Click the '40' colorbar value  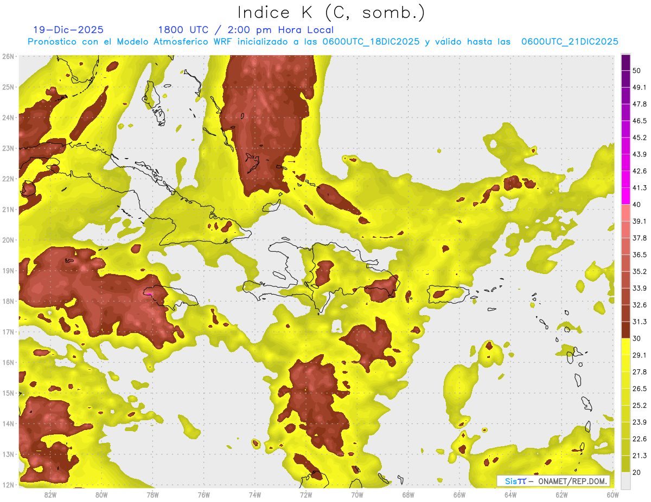tap(637, 205)
